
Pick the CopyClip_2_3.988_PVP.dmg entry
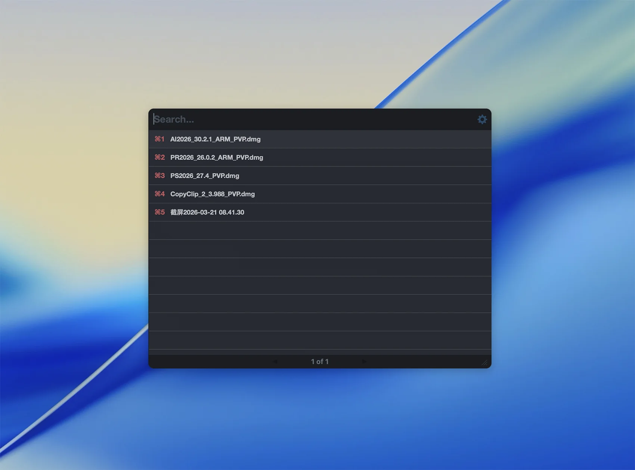tap(213, 194)
